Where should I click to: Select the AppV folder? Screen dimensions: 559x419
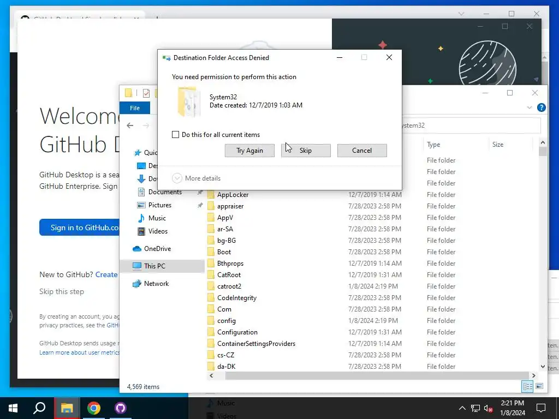click(x=225, y=218)
